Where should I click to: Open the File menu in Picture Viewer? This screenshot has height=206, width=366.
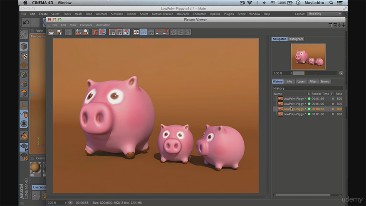(55, 25)
